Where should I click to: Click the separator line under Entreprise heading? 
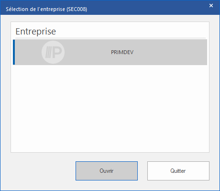point(110,38)
